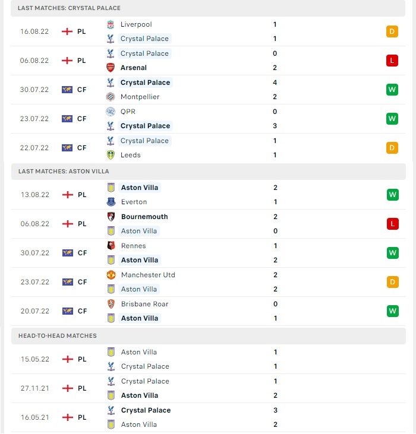Click the Leeds club crest icon

click(111, 155)
